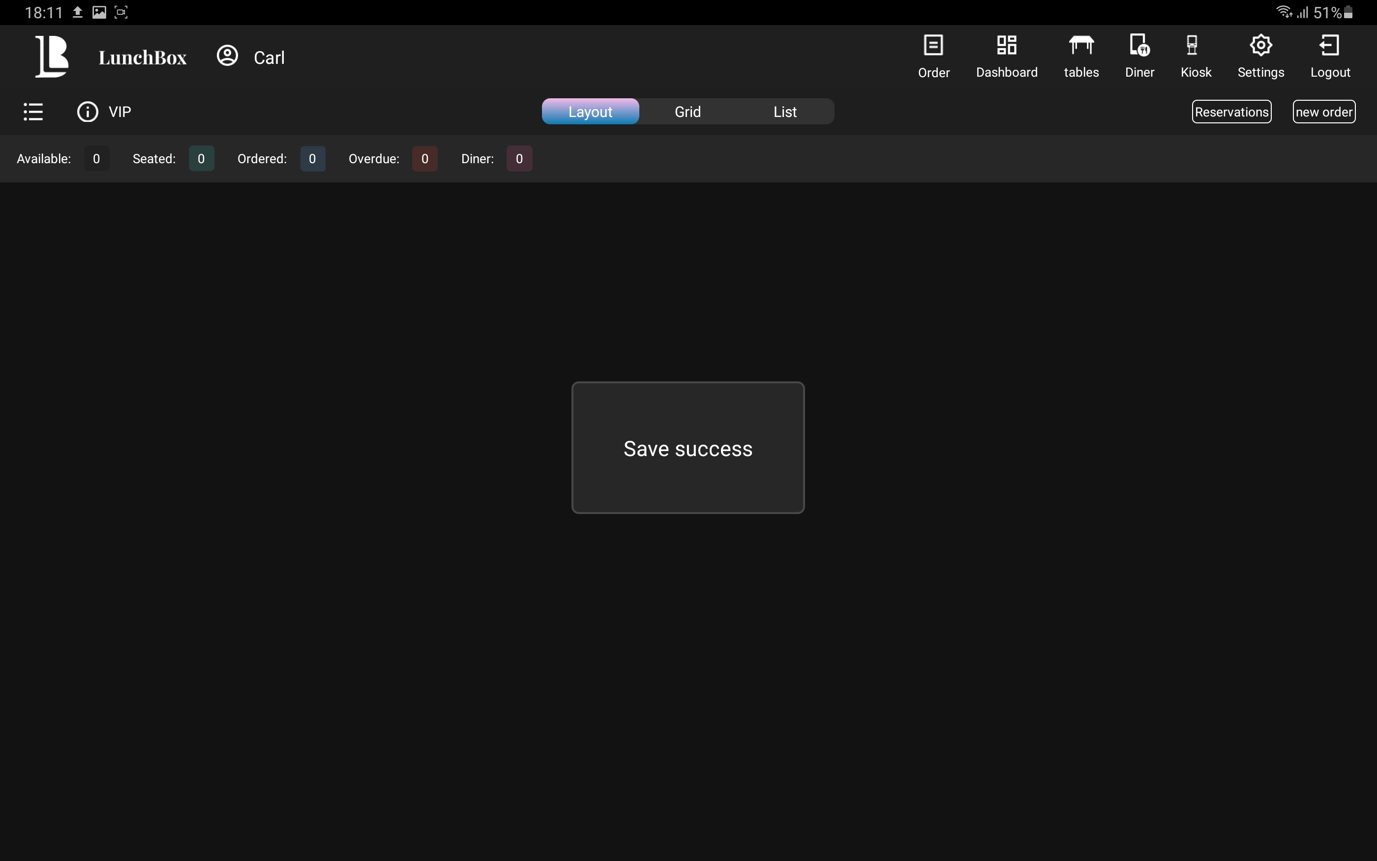Screen dimensions: 1377x861
Task: Click the Seated count badge
Action: tap(201, 159)
